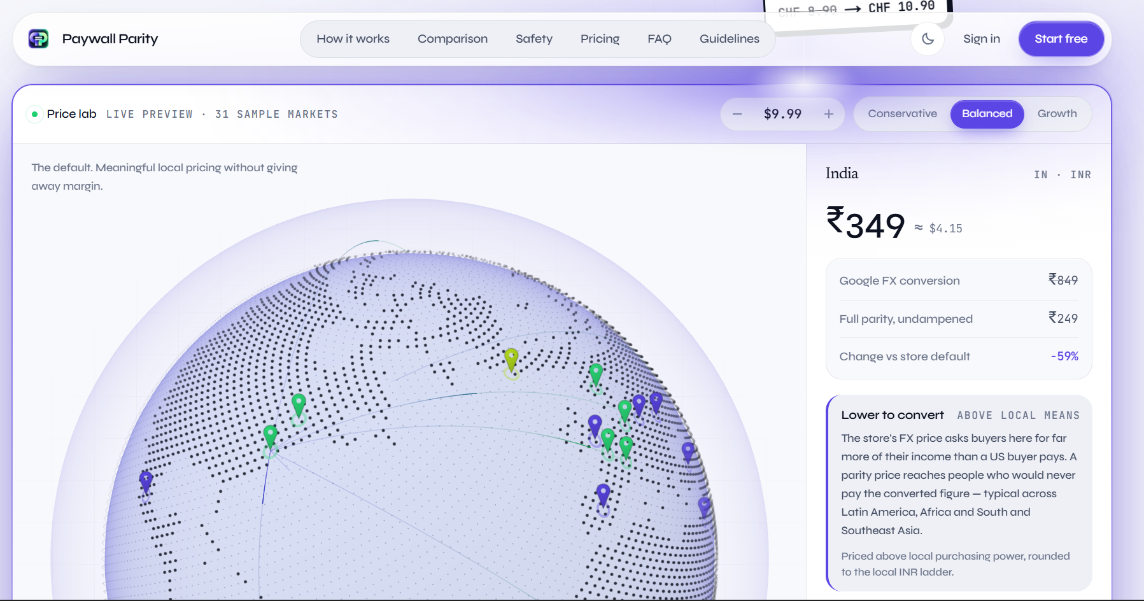
Task: Click the Lower to convert heading
Action: point(893,415)
